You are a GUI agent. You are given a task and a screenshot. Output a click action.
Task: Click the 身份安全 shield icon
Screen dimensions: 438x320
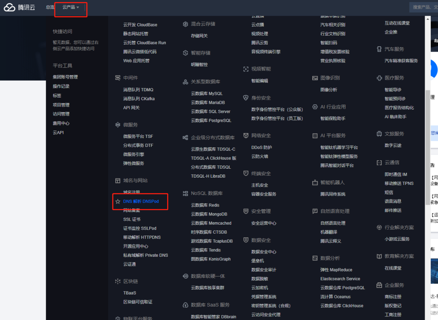(x=246, y=98)
